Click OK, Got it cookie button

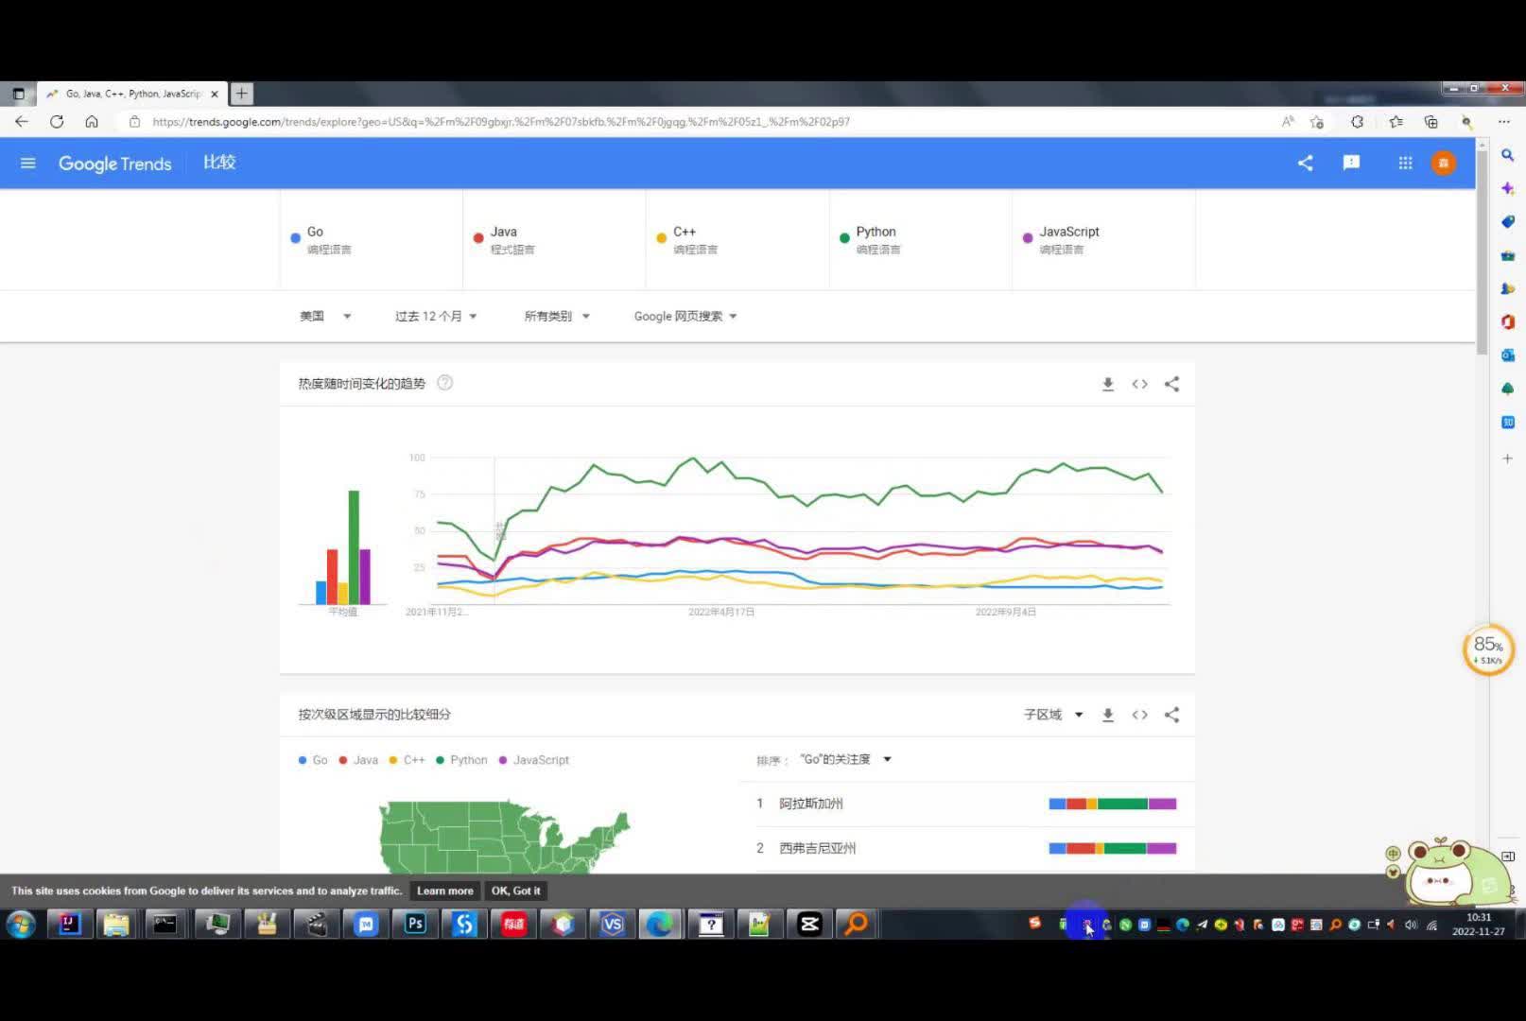pos(516,891)
